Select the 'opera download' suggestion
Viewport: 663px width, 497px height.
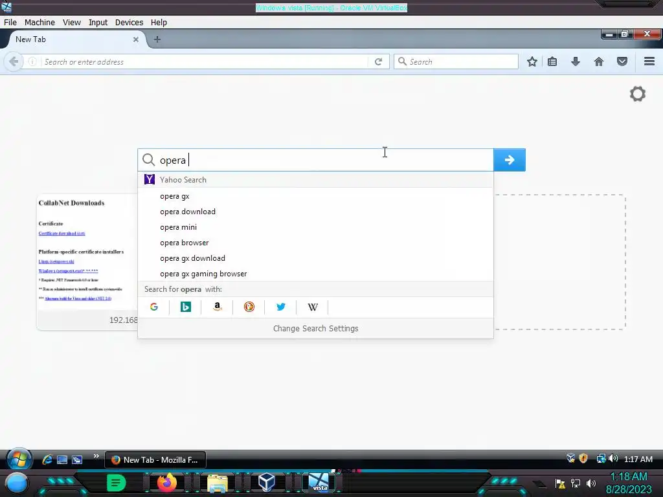point(315,212)
